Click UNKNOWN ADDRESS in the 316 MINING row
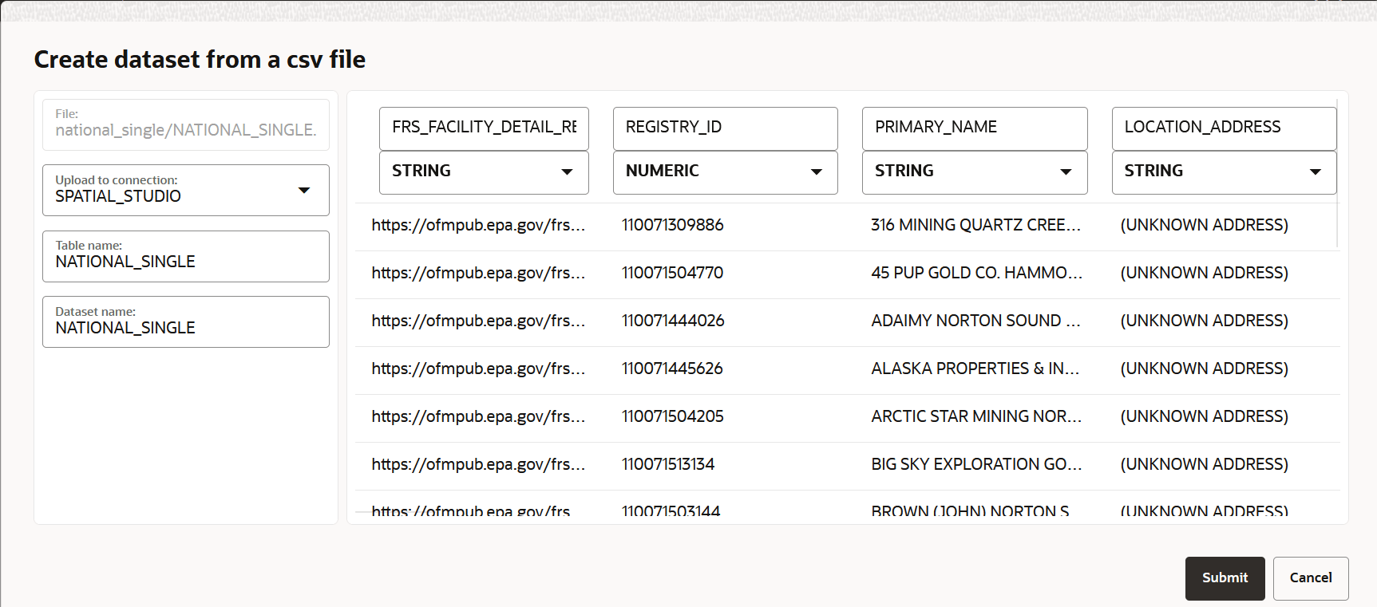 pyautogui.click(x=1205, y=225)
